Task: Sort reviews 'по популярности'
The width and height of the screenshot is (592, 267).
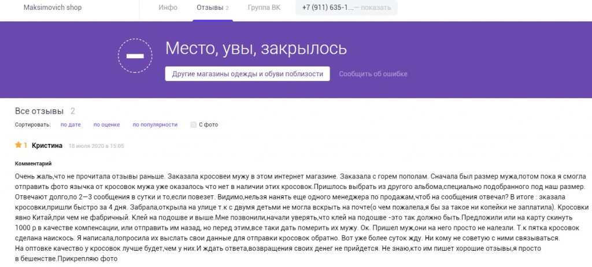Action: (x=155, y=125)
